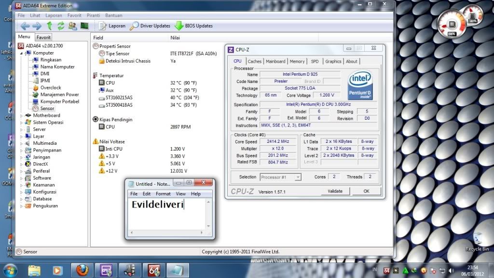Click the OK button in CPU-Z
494x278 pixels.
[x=366, y=191]
